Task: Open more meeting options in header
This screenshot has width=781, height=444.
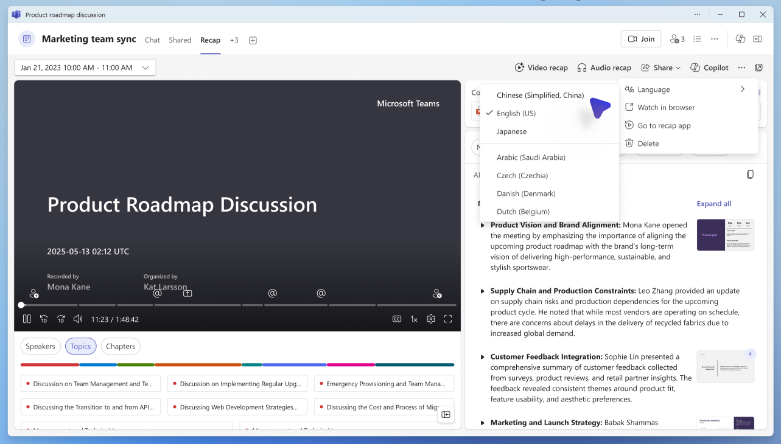Action: pyautogui.click(x=715, y=39)
